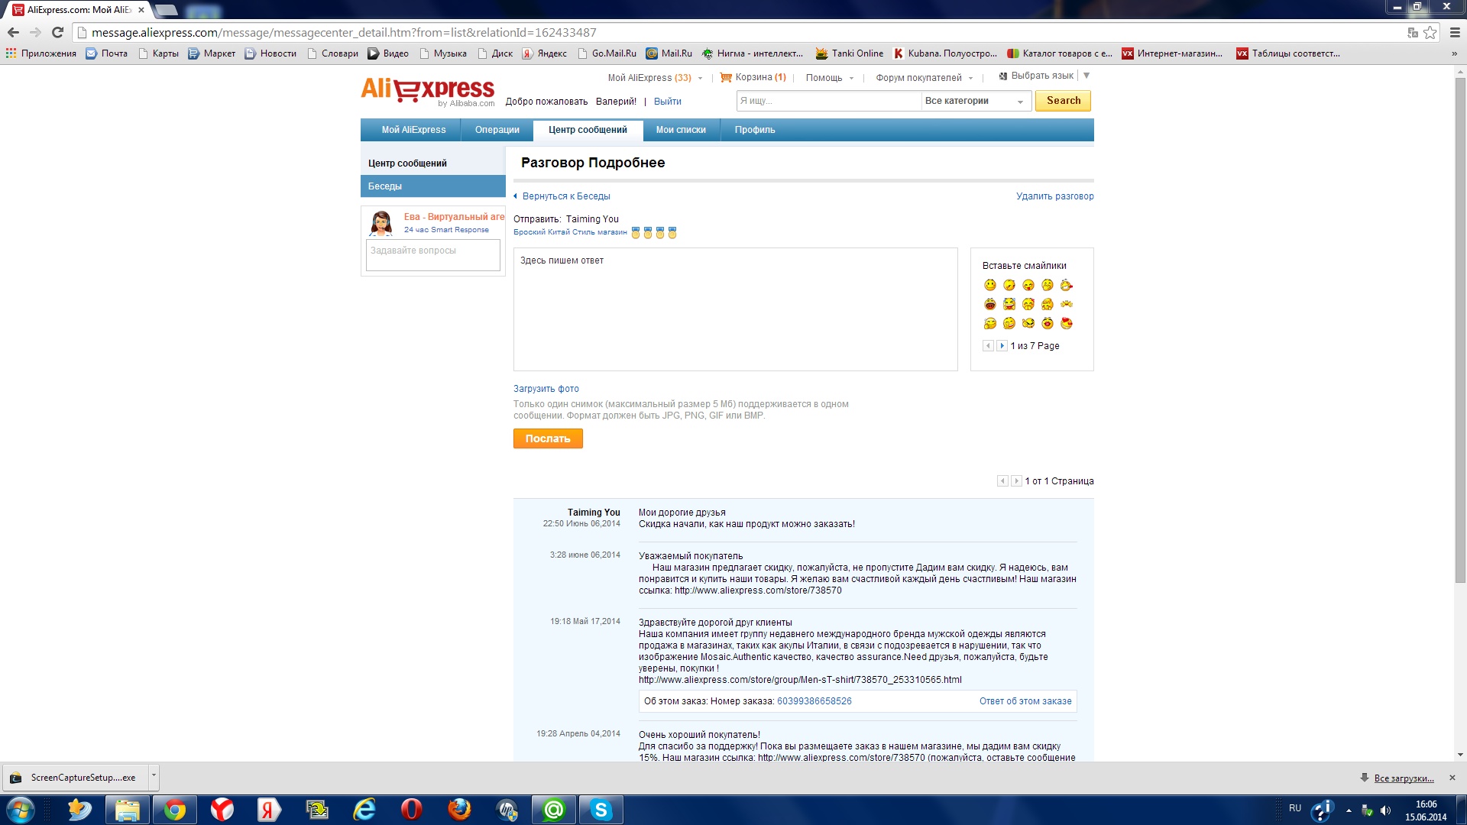Click the Я ищу search input field
This screenshot has height=825, width=1467.
click(829, 101)
